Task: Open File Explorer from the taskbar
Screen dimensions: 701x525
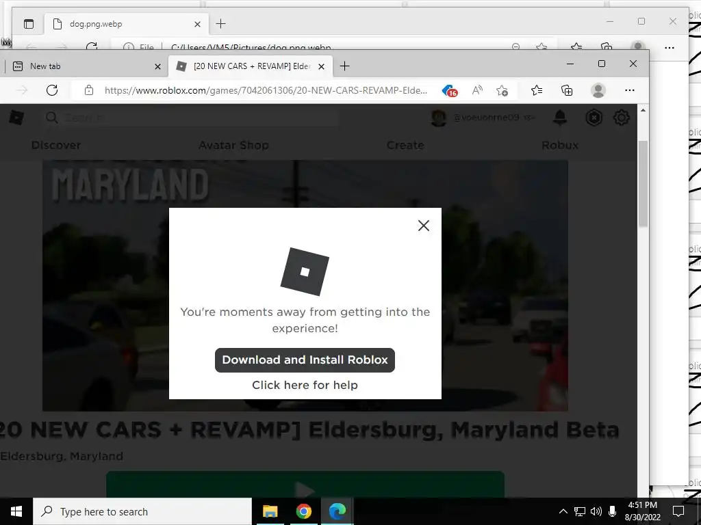Action: tap(270, 511)
